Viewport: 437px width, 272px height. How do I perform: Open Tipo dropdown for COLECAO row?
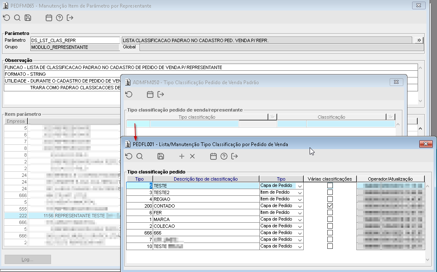click(300, 226)
